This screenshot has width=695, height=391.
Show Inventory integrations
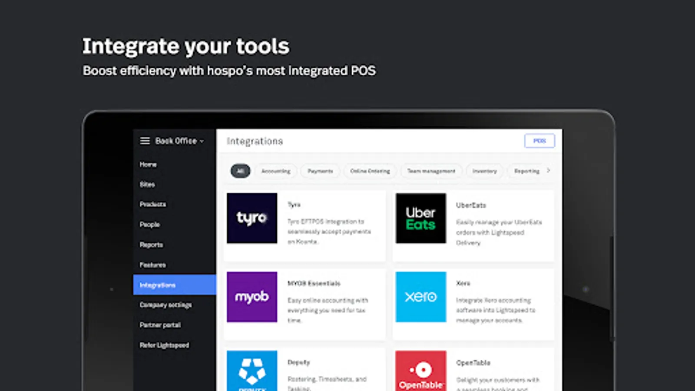[484, 171]
